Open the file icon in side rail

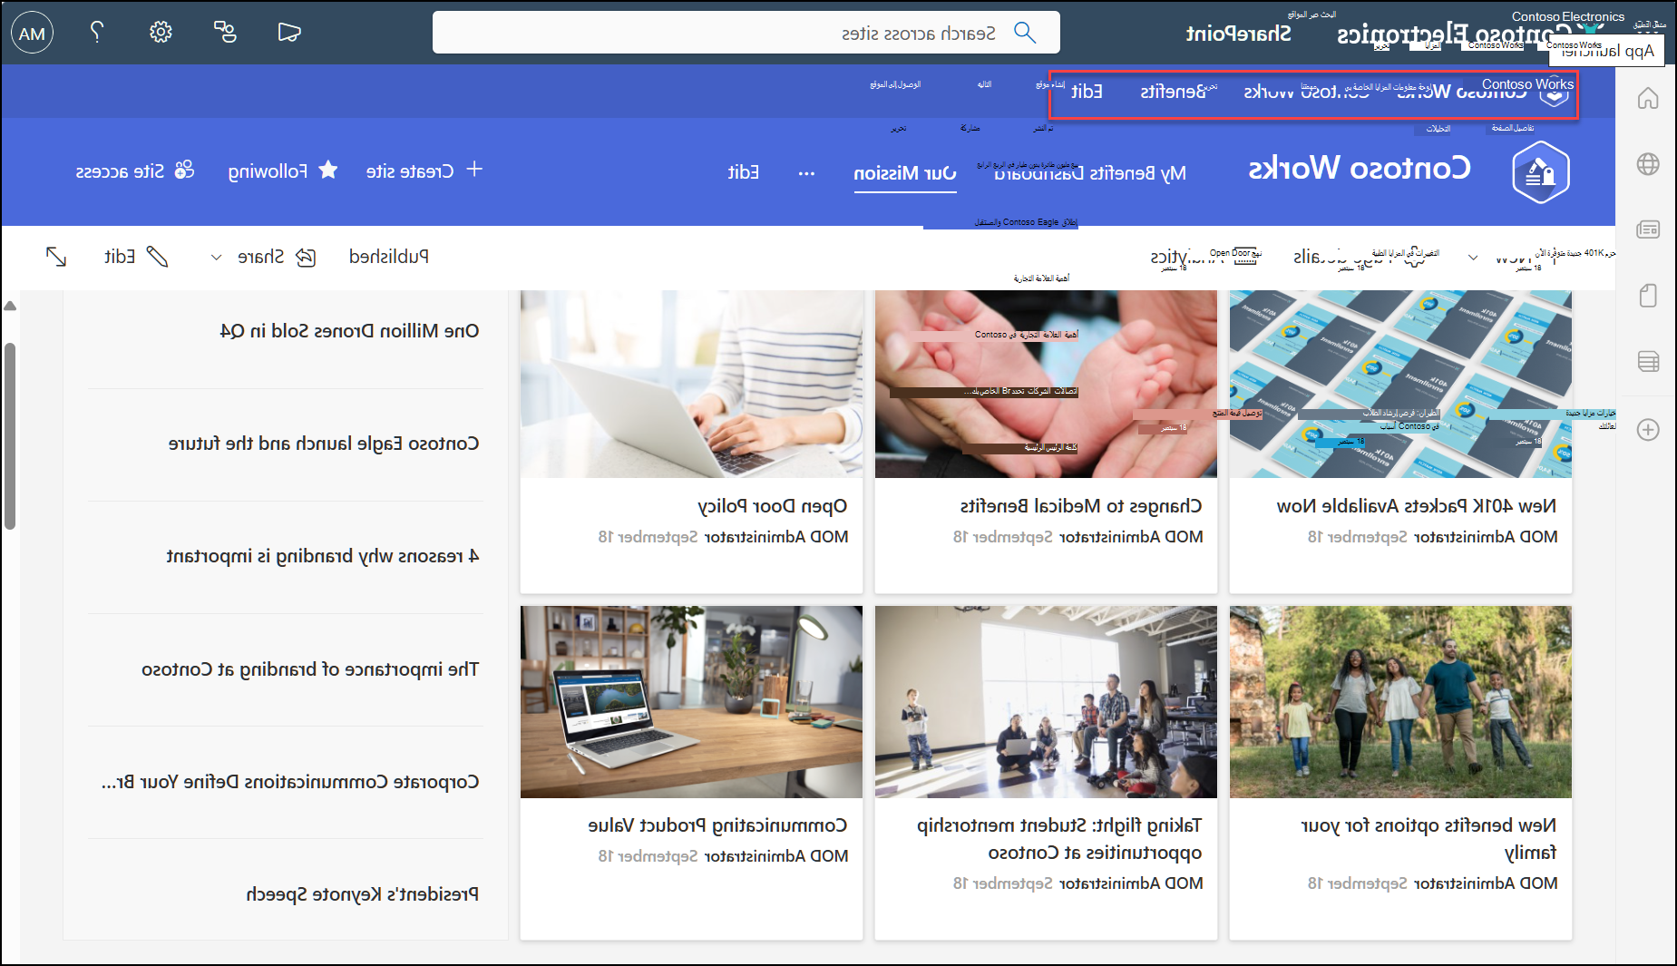(x=1648, y=296)
